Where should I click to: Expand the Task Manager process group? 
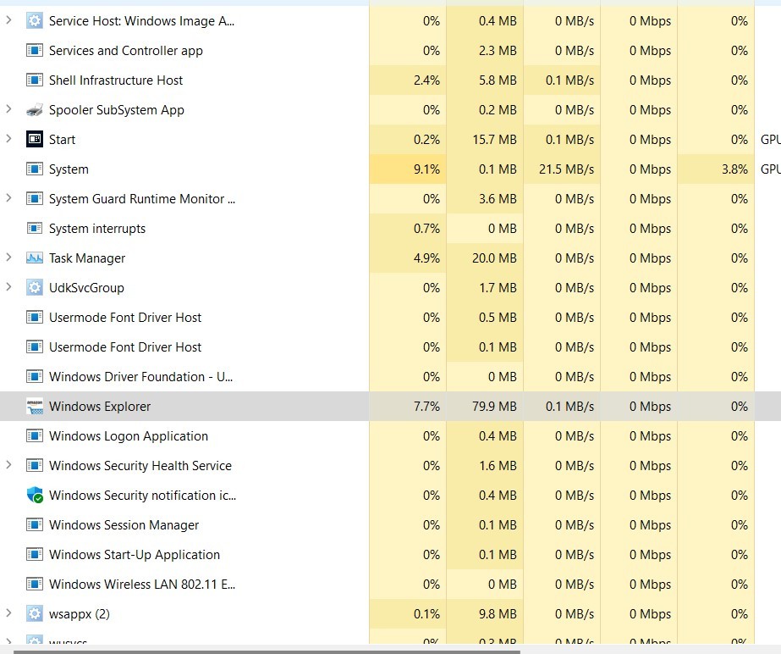[8, 257]
